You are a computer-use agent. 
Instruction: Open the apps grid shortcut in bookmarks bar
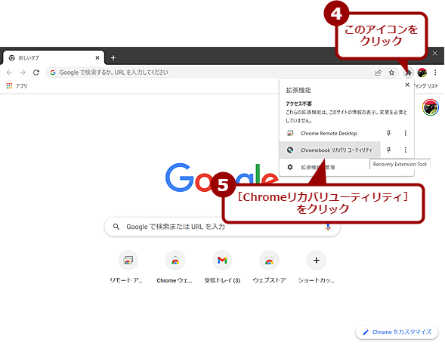click(9, 85)
